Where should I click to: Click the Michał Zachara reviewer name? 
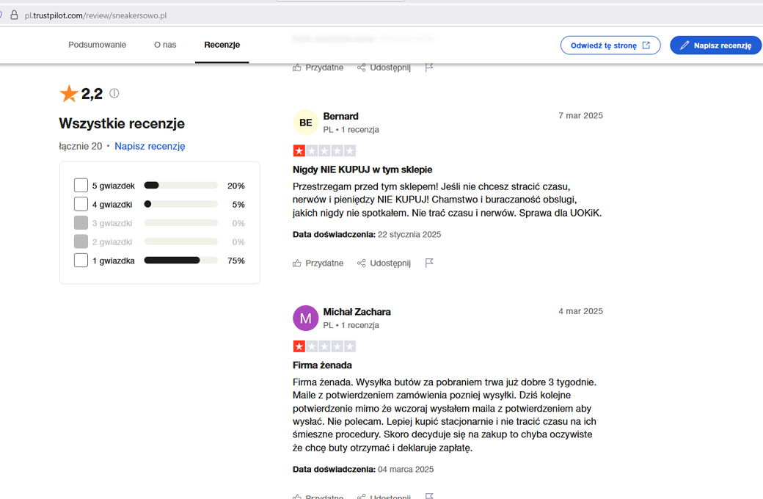(x=357, y=312)
